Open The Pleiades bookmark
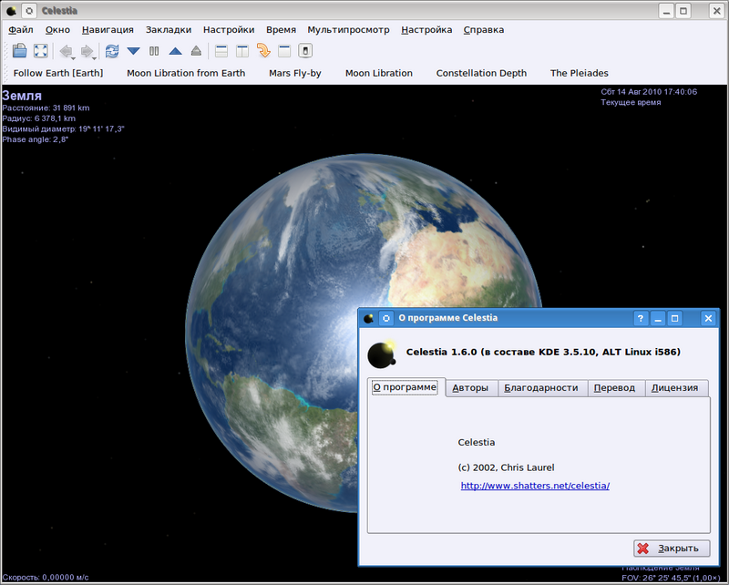729x585 pixels. (579, 73)
